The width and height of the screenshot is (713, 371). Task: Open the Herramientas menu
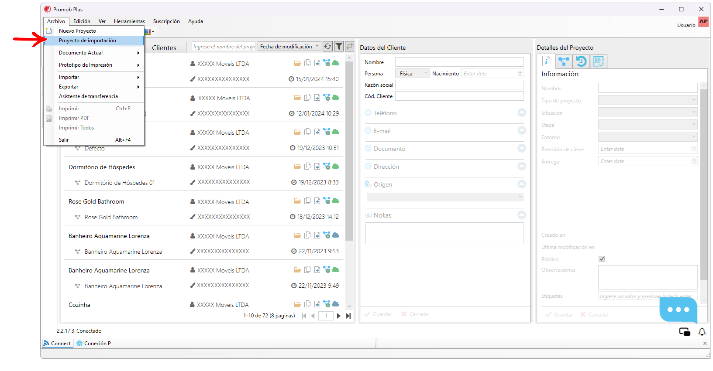pos(129,21)
